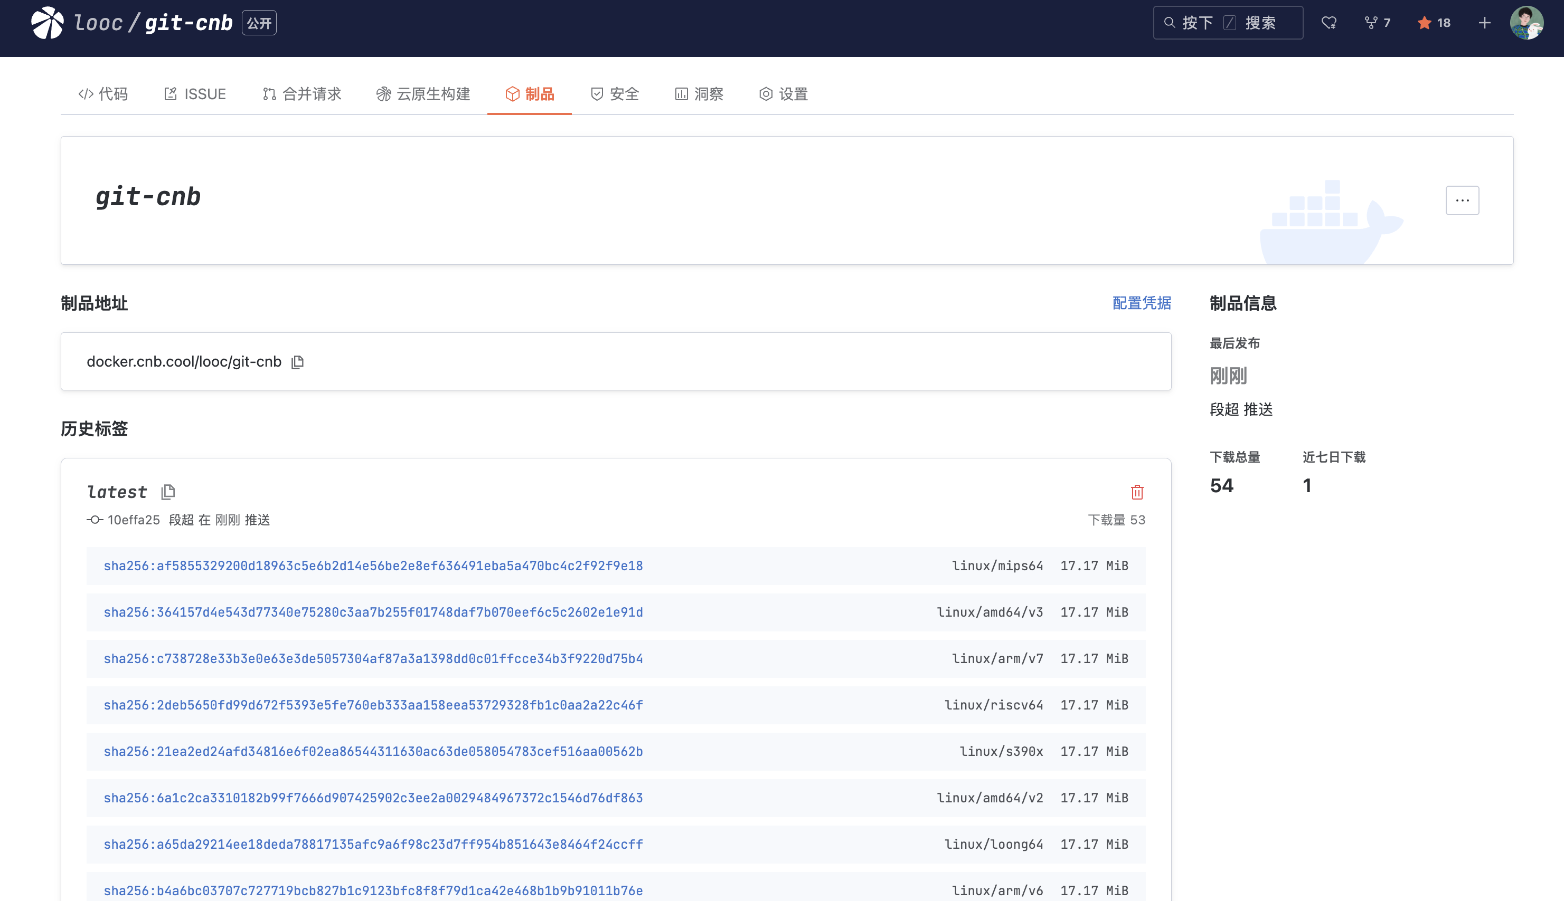Switch to the 安全 tab
The width and height of the screenshot is (1564, 901).
615,94
